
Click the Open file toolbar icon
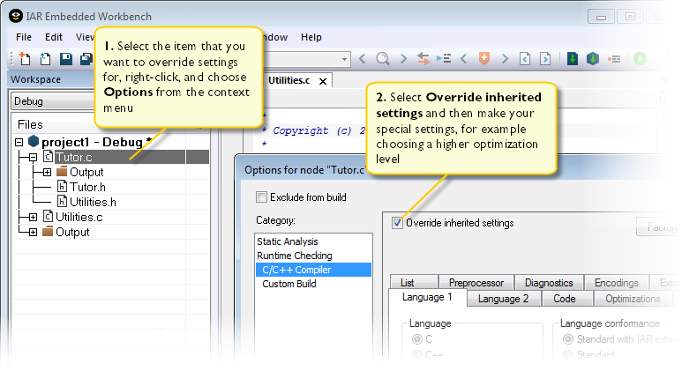coord(45,58)
